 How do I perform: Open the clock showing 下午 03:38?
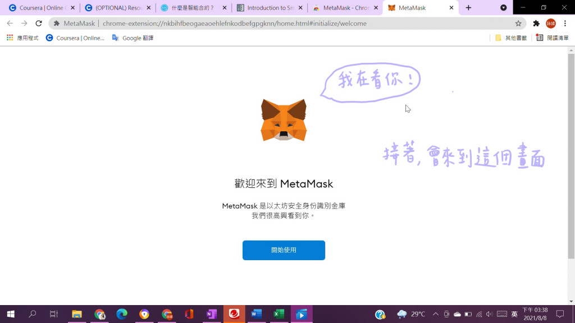click(x=535, y=314)
